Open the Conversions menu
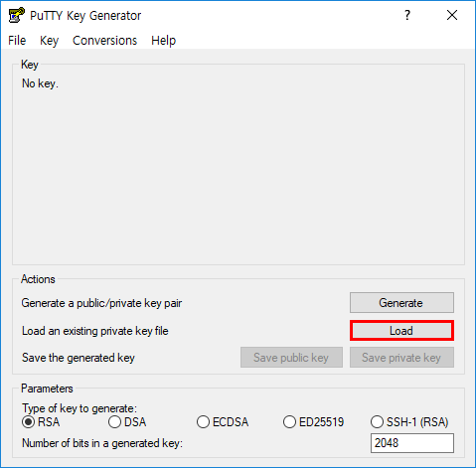The image size is (476, 468). [x=104, y=41]
